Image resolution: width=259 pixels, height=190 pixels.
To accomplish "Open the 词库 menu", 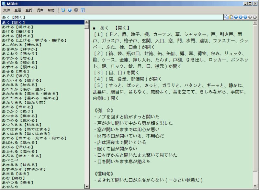I will [x=40, y=10].
